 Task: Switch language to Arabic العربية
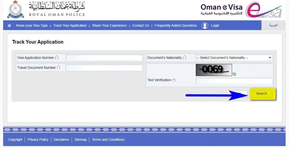[x=273, y=25]
